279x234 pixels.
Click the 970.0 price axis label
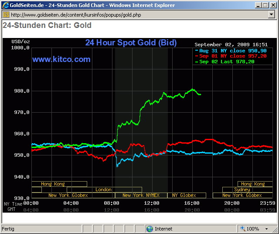point(22,112)
